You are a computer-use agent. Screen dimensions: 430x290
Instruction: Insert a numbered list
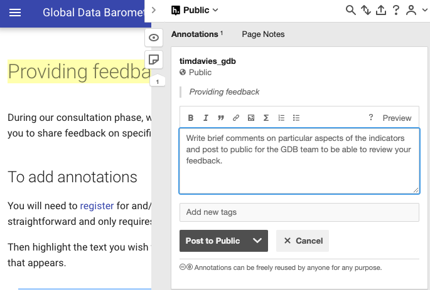tap(281, 118)
